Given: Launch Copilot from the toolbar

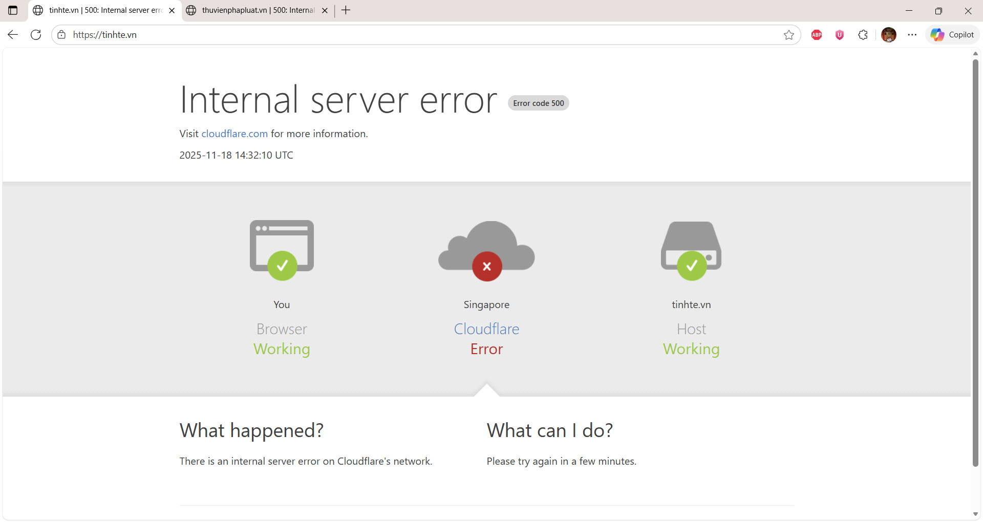Looking at the screenshot, I should [x=952, y=35].
